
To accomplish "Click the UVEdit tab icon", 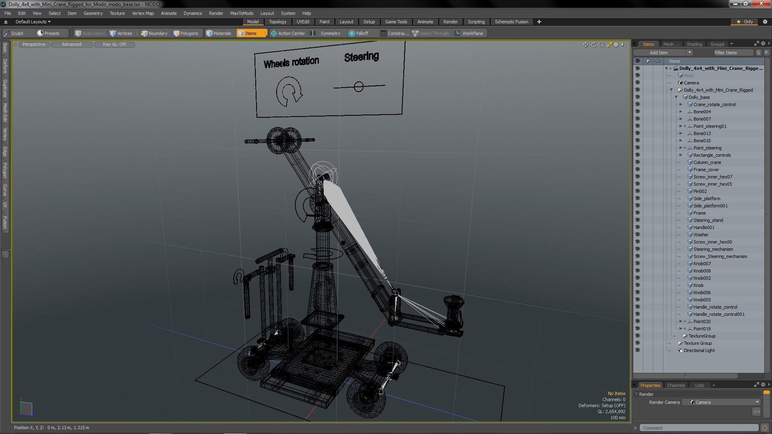I will (x=303, y=22).
